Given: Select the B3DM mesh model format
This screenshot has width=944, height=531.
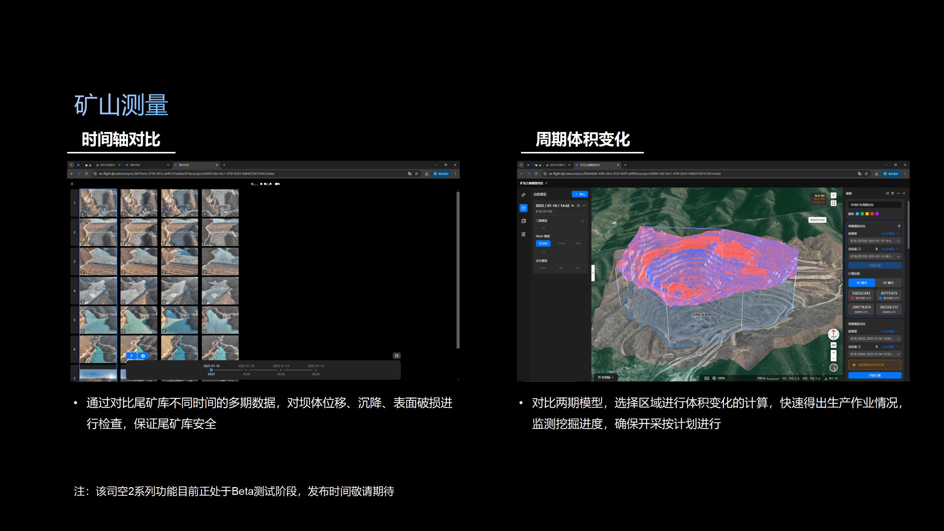Looking at the screenshot, I should pyautogui.click(x=543, y=243).
